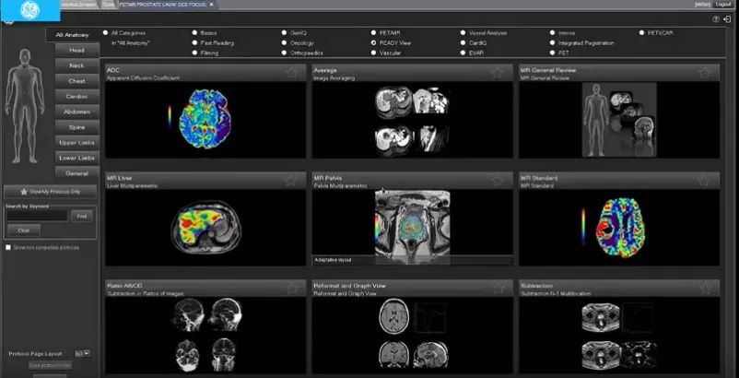
Task: Favorite the ADC protocol with its star
Action: (x=292, y=73)
